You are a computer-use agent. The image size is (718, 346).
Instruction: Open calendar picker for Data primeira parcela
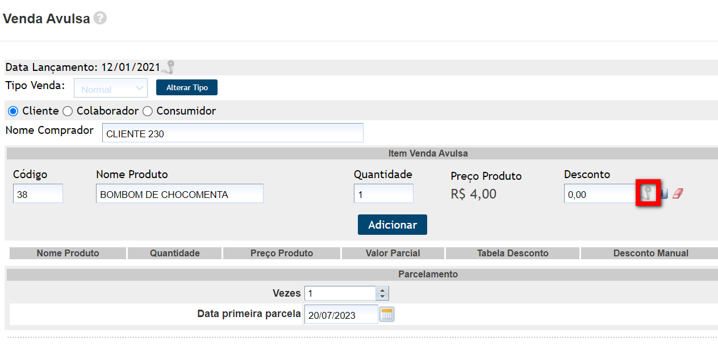click(387, 315)
